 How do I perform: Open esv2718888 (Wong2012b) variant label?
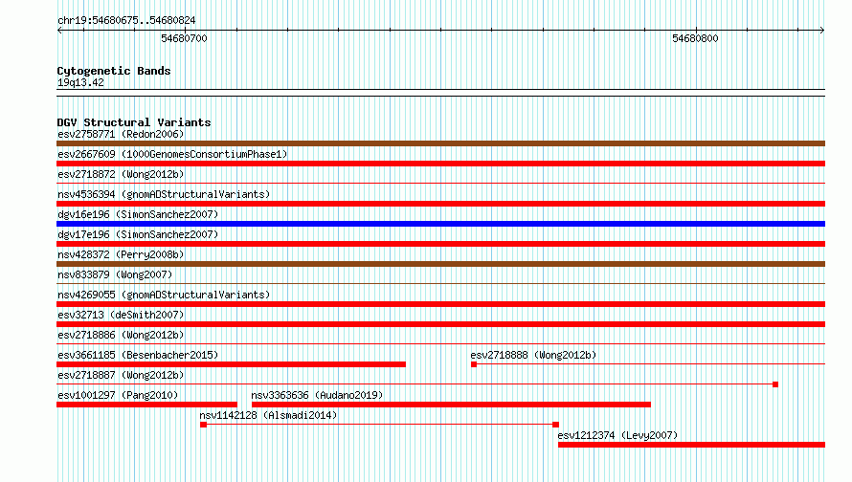[533, 355]
